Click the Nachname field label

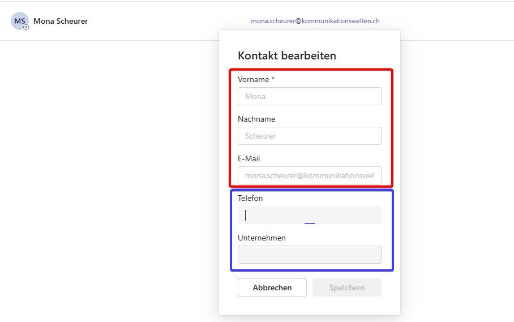coord(256,119)
